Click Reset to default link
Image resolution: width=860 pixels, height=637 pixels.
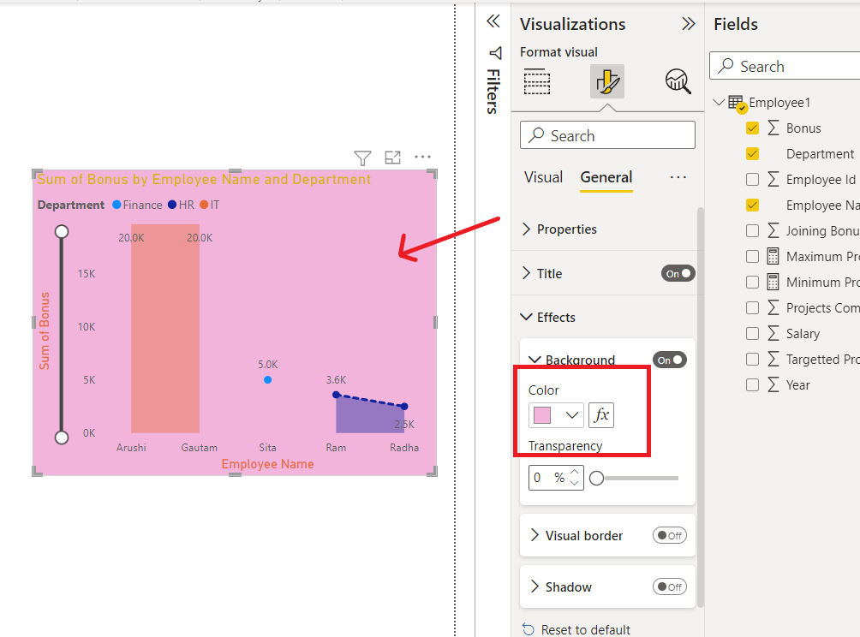[585, 630]
